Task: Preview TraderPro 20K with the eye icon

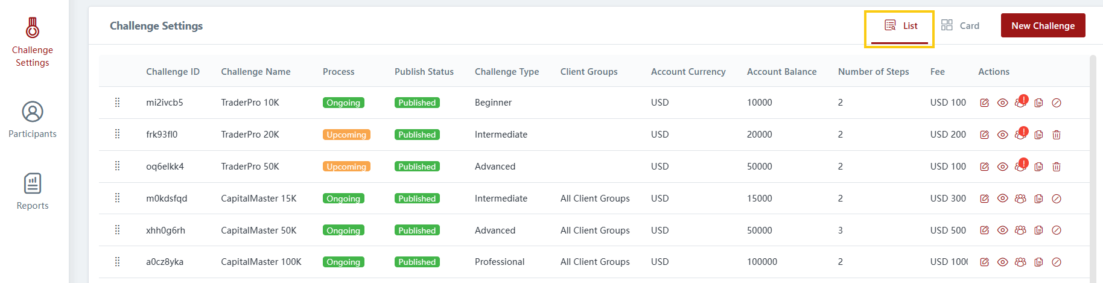Action: (1002, 135)
